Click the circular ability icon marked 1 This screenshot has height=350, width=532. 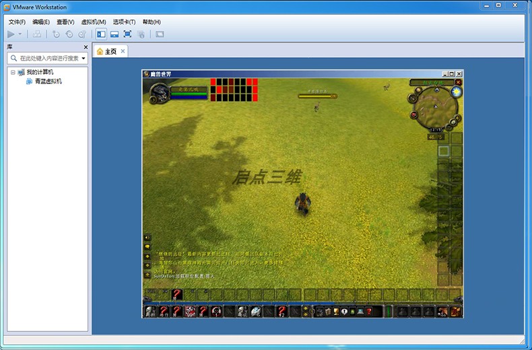pyautogui.click(x=215, y=311)
